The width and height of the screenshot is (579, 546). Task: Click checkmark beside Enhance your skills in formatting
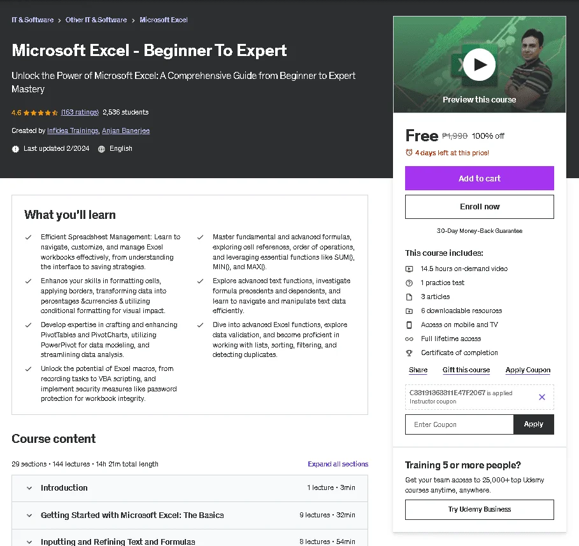(x=28, y=281)
